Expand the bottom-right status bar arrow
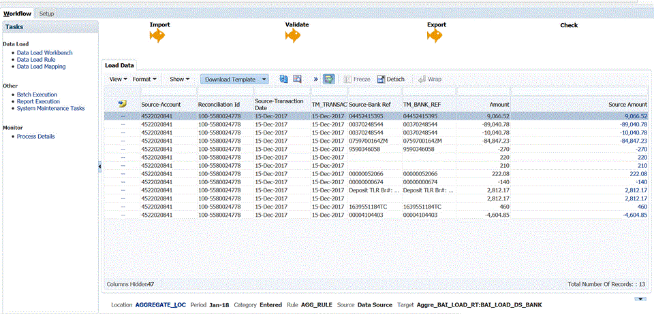The image size is (654, 314). (640, 298)
